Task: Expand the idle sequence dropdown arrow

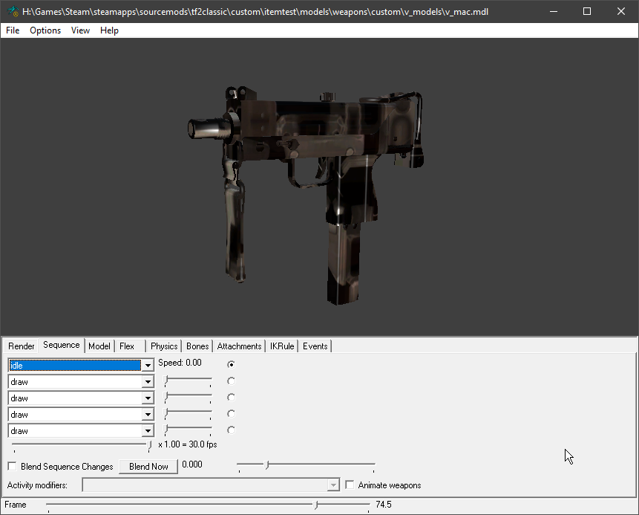Action: [148, 365]
